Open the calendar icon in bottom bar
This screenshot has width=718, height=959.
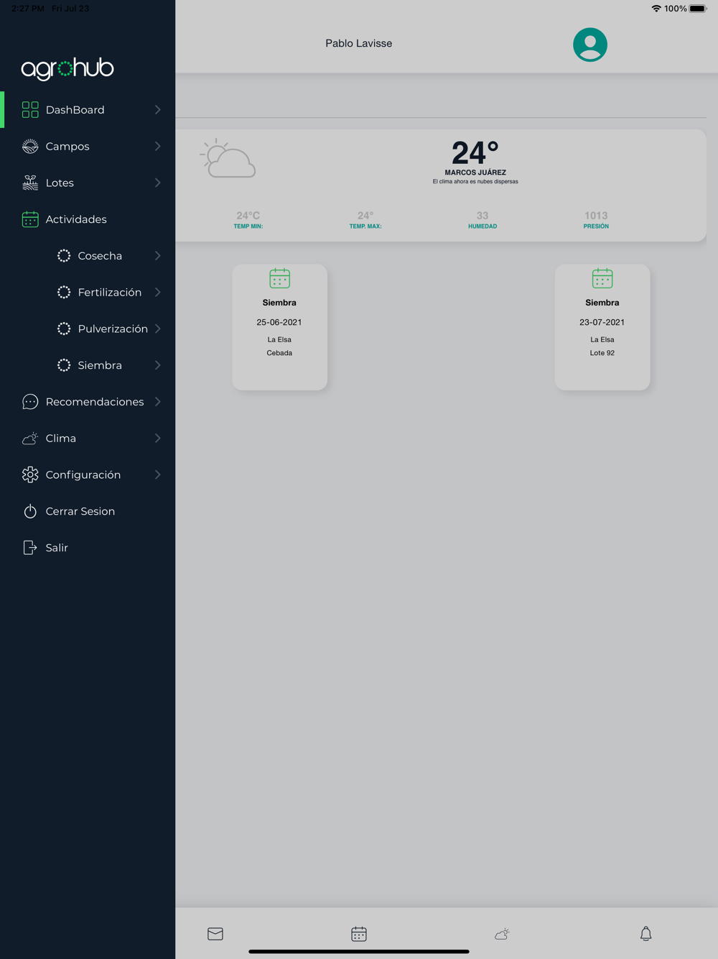[359, 934]
